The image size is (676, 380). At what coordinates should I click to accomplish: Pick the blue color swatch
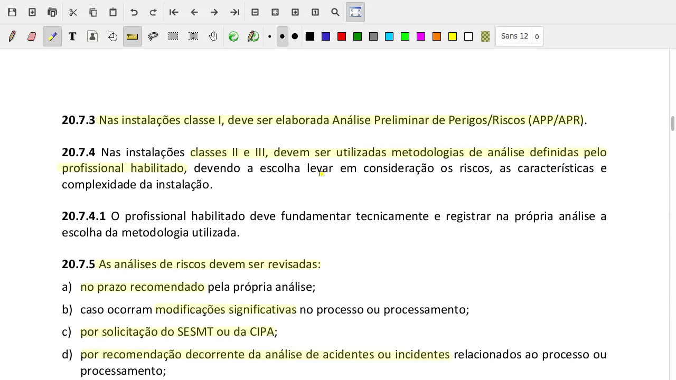(326, 36)
